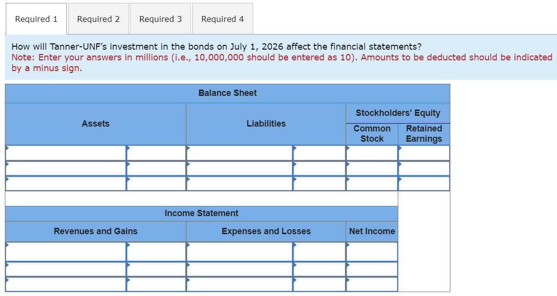This screenshot has height=296, width=557.
Task: Switch to the Required 3 tab
Action: click(x=160, y=18)
